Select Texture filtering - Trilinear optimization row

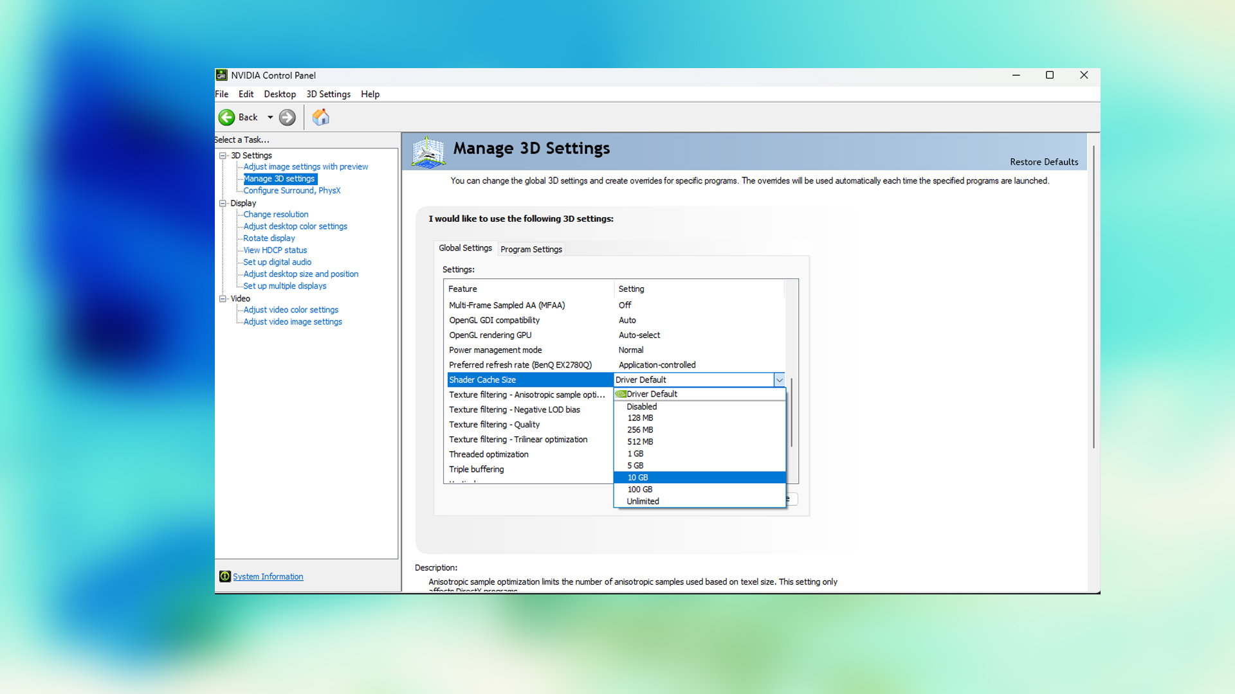[530, 440]
